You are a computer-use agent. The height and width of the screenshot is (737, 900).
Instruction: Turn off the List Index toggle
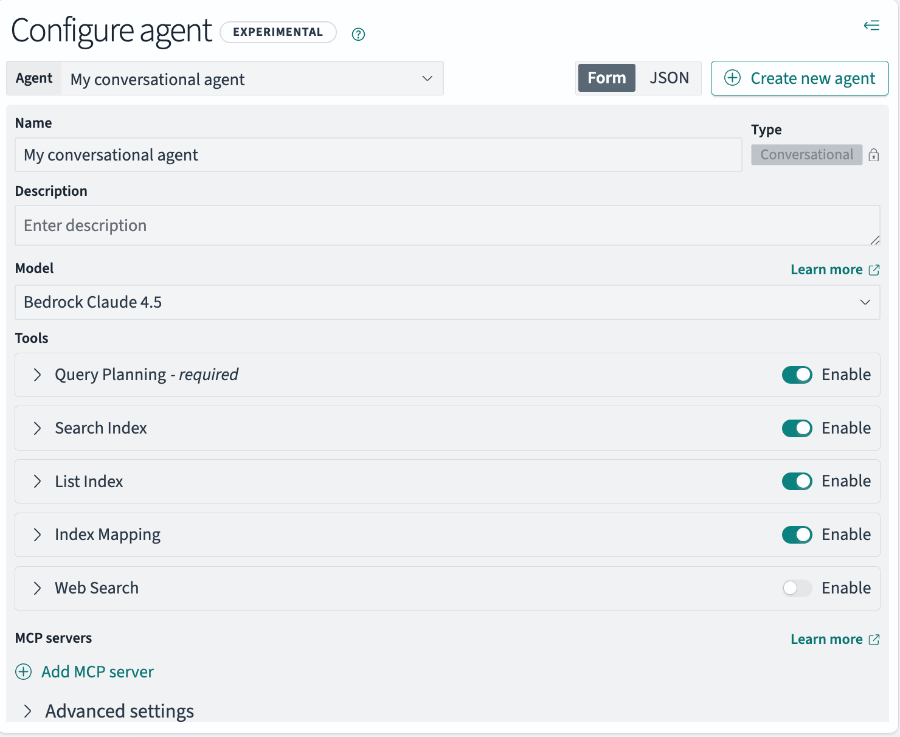pyautogui.click(x=797, y=481)
